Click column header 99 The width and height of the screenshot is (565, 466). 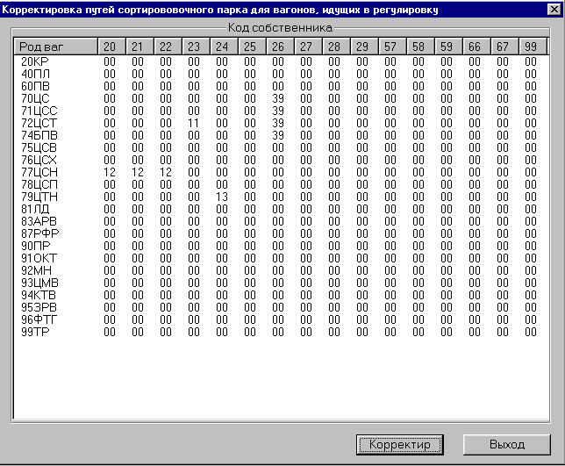(x=533, y=47)
